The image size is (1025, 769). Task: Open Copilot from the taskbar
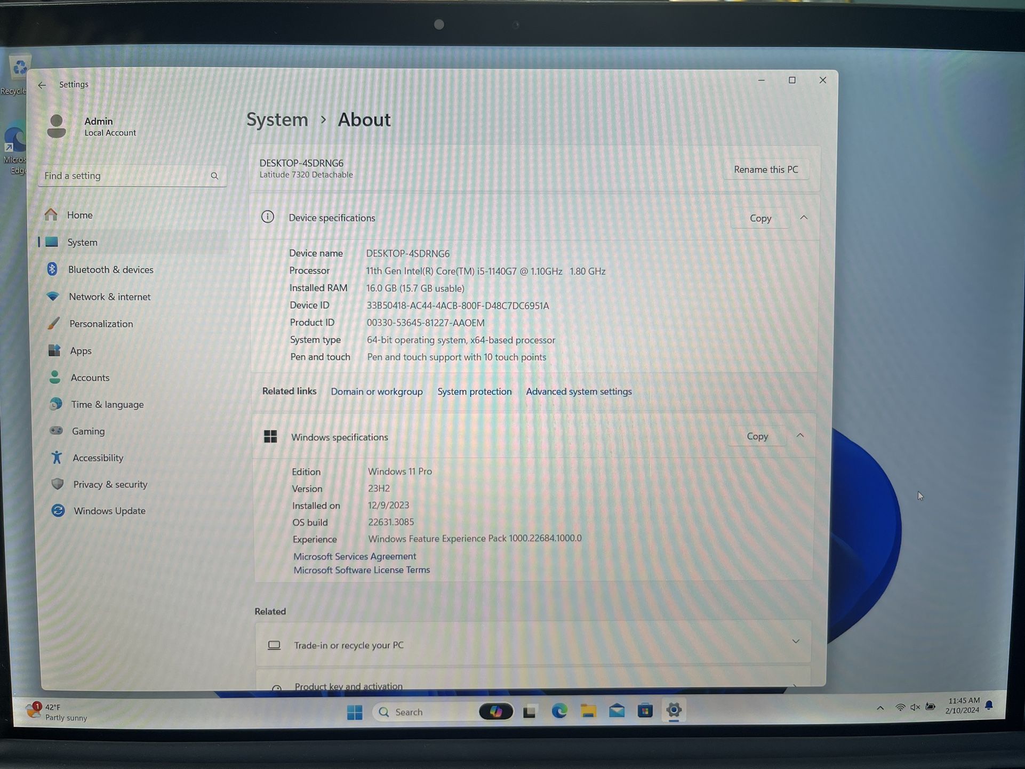[x=496, y=711]
